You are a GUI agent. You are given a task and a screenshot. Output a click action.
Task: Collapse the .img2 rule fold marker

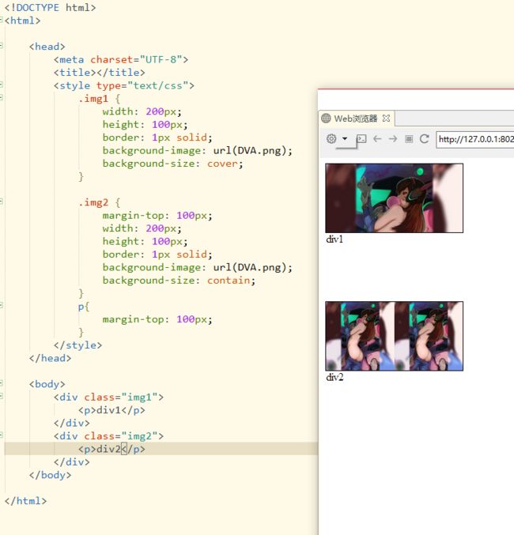coord(2,202)
